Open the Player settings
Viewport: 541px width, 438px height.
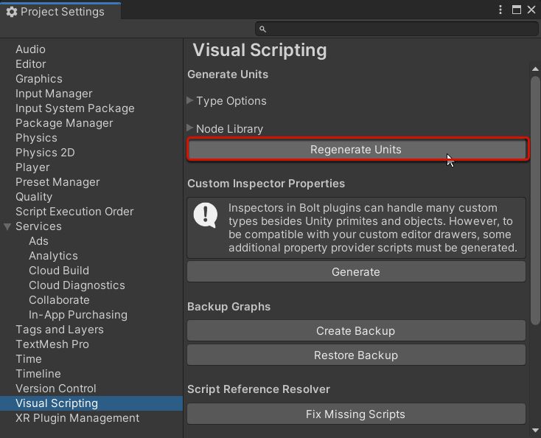click(32, 167)
